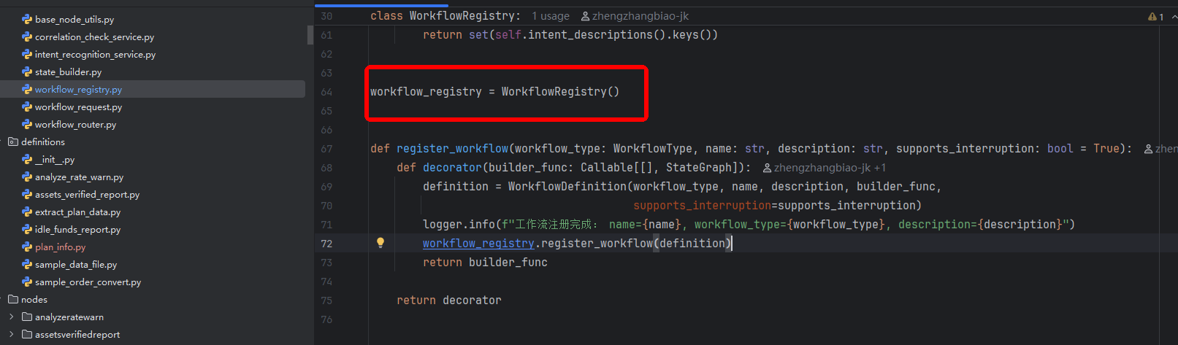Select workflow_registry.py highlighted file
The height and width of the screenshot is (345, 1178).
[78, 90]
